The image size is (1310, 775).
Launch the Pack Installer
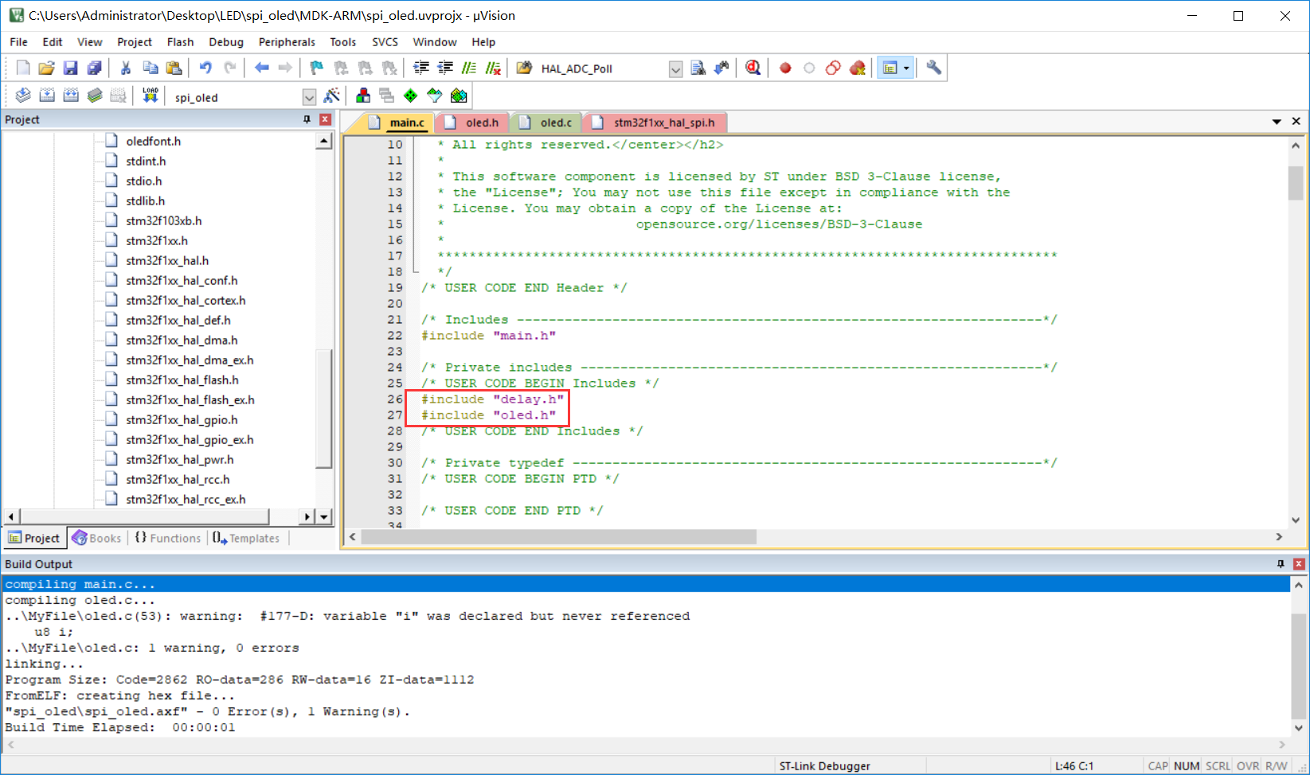[x=459, y=96]
